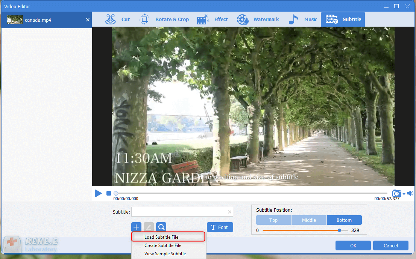Set subtitle position to Top

click(273, 220)
